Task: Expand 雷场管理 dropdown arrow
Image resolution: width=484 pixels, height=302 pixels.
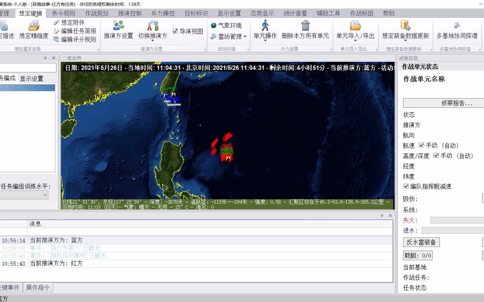Action: coord(245,37)
